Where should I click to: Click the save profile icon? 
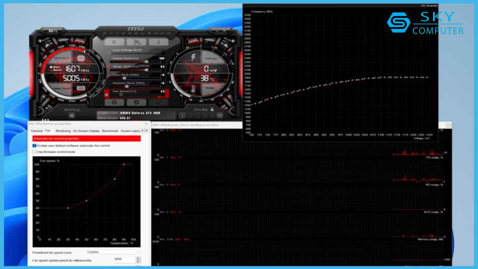pyautogui.click(x=220, y=115)
